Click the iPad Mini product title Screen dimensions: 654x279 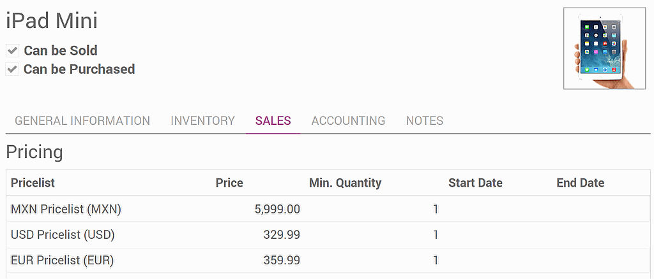52,21
